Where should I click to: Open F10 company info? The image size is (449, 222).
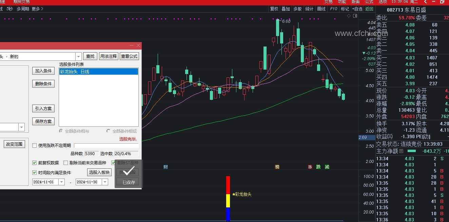(333, 9)
